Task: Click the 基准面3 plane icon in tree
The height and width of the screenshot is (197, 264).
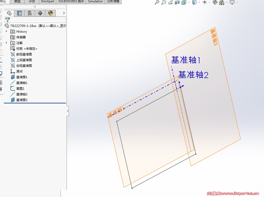Action: click(13, 100)
